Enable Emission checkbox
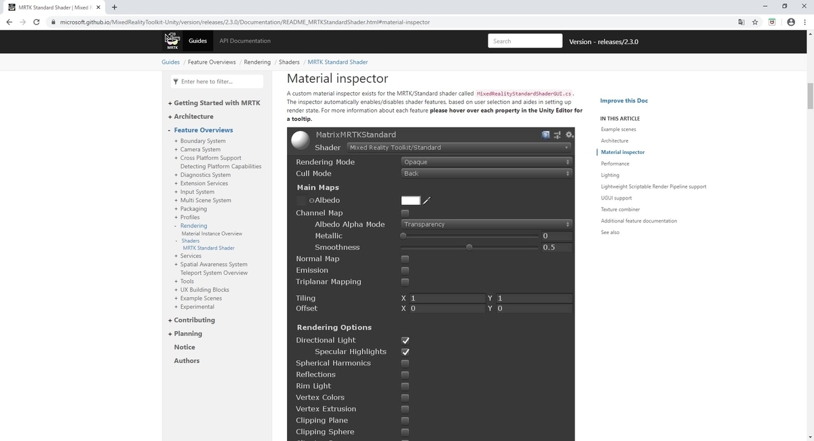The height and width of the screenshot is (441, 814). (x=405, y=270)
